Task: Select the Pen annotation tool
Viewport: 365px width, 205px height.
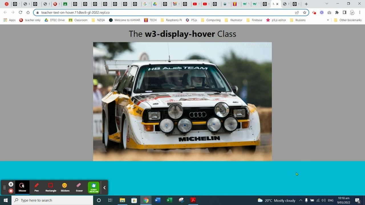Action: tap(36, 187)
